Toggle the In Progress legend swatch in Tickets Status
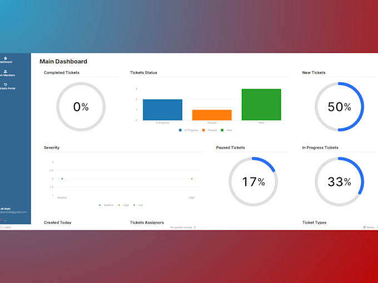 [x=180, y=130]
